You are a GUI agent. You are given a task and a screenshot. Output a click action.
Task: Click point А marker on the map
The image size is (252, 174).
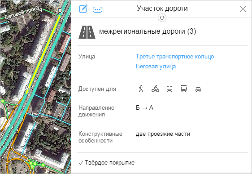(x=27, y=88)
